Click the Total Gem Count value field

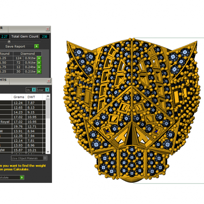(44, 36)
